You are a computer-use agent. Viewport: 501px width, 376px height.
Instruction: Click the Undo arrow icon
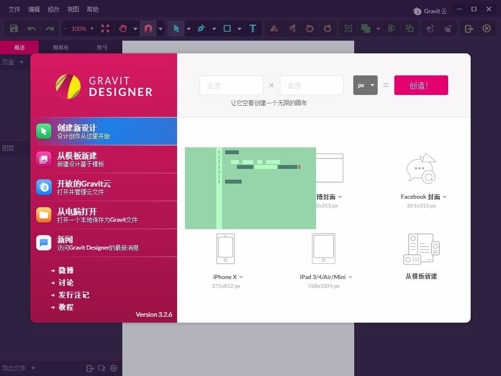32,28
